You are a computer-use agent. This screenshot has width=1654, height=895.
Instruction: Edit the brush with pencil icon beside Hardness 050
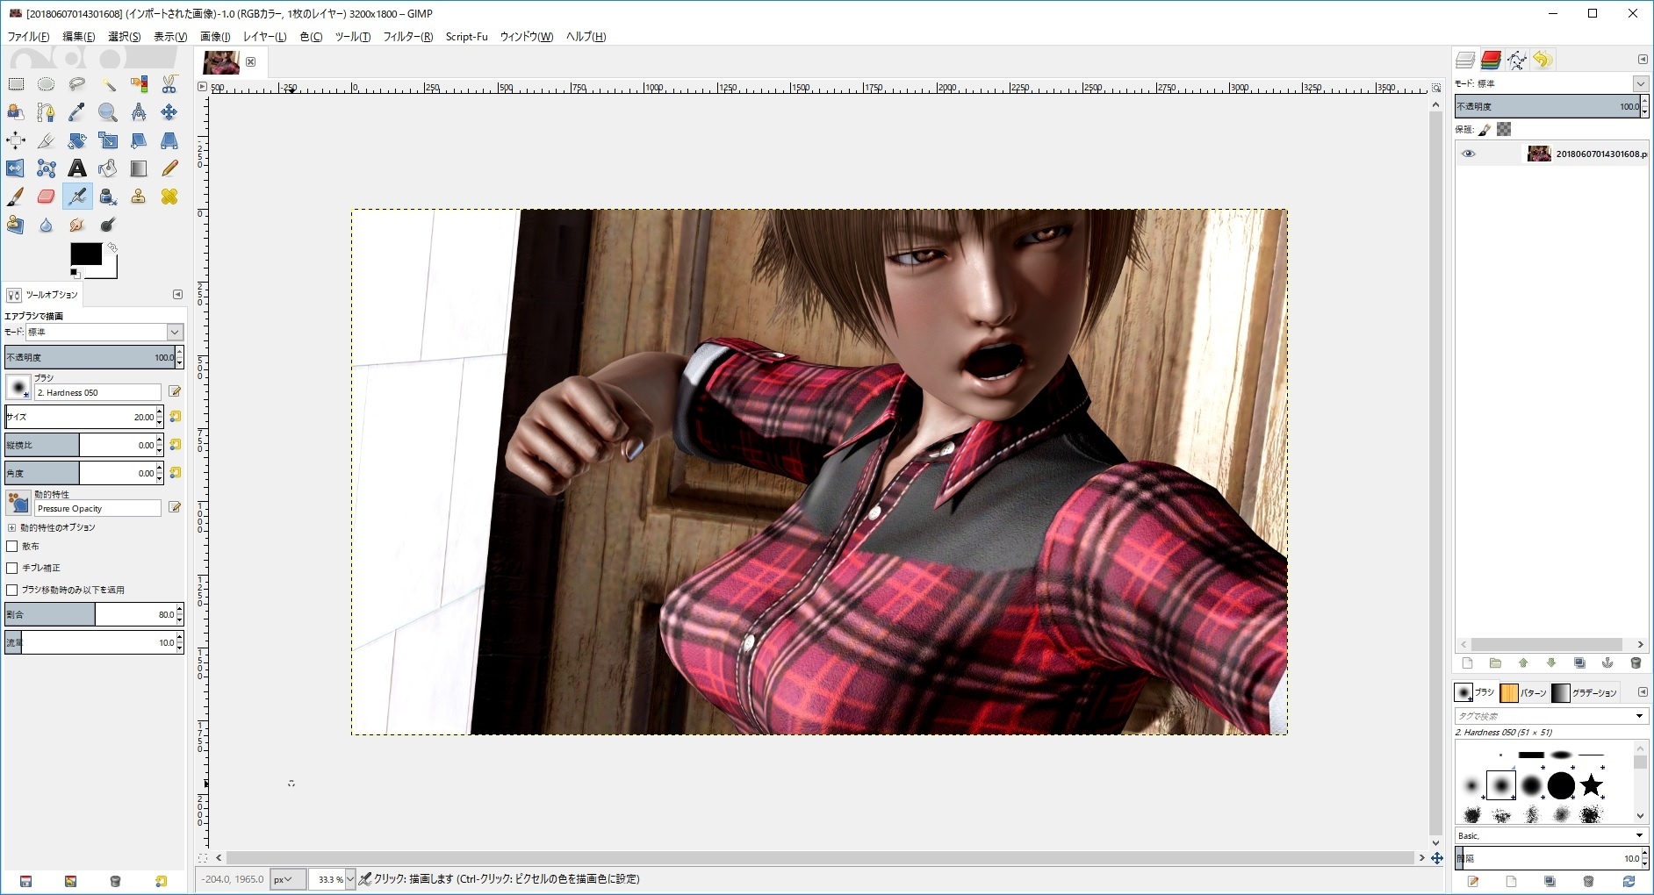click(175, 391)
